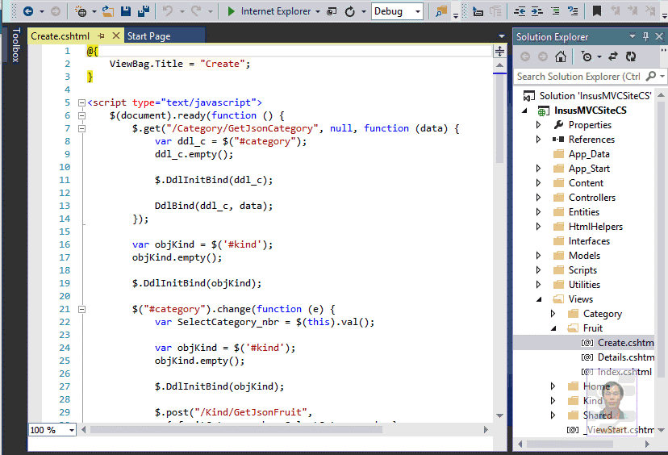Click the editor split window handle
Screen dimensions: 668x455
(x=499, y=51)
